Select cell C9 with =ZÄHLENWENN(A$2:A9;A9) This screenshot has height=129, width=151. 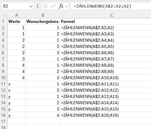[105, 71]
